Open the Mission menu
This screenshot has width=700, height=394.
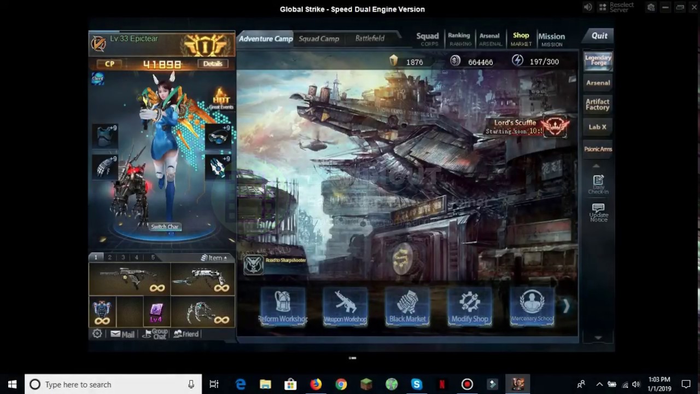coord(551,39)
